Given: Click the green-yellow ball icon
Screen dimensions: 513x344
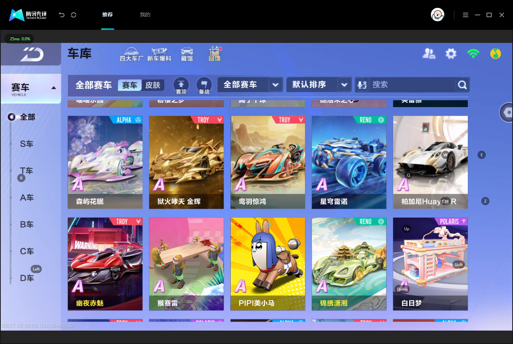Looking at the screenshot, I should (495, 54).
